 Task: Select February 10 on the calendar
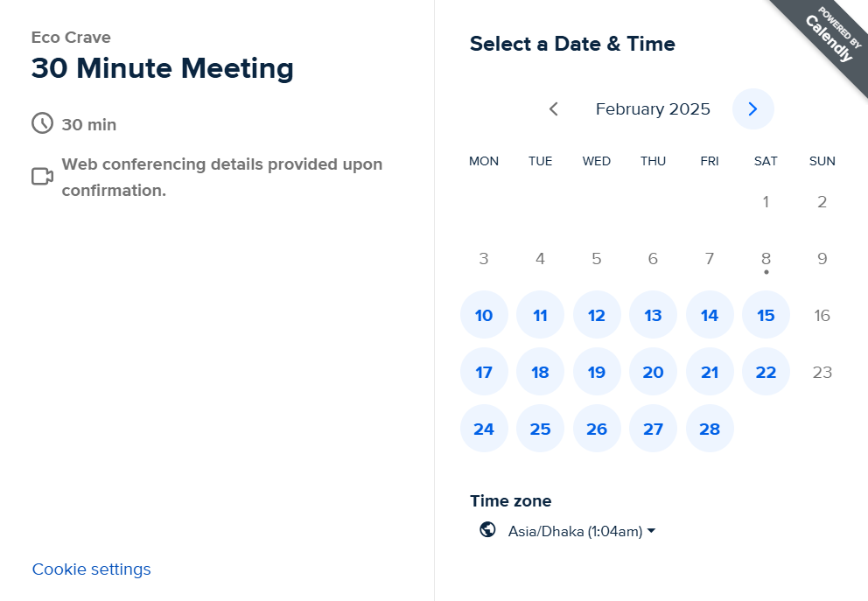(x=484, y=315)
